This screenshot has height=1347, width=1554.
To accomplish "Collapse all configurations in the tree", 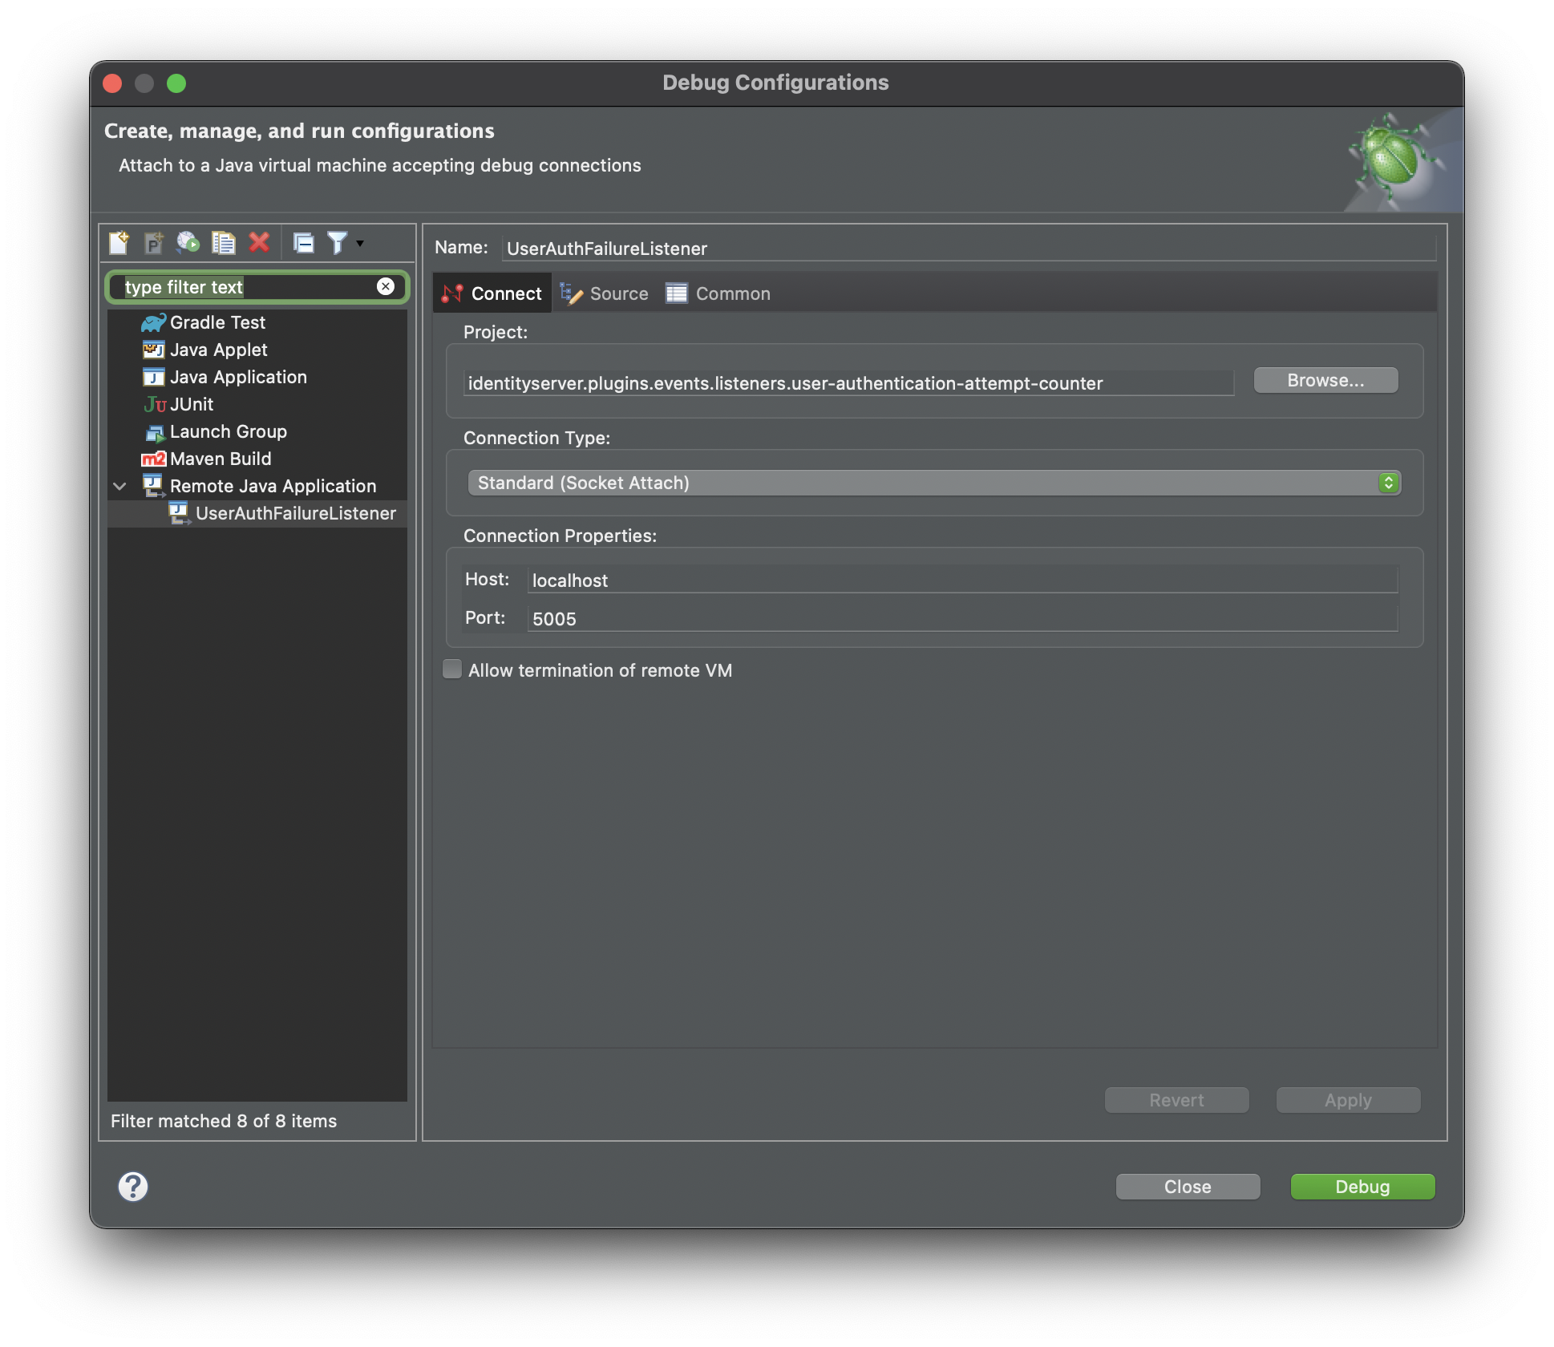I will coord(303,242).
